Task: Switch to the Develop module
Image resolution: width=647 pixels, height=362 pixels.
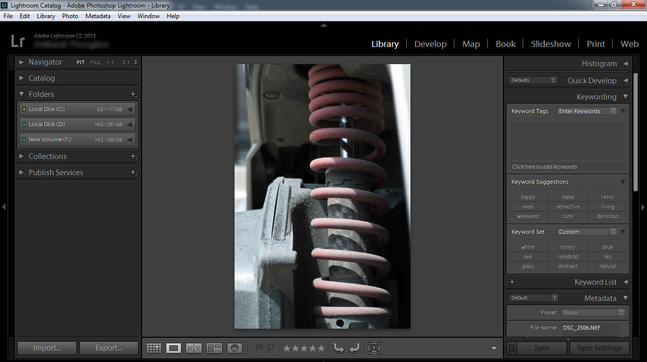Action: click(x=430, y=44)
